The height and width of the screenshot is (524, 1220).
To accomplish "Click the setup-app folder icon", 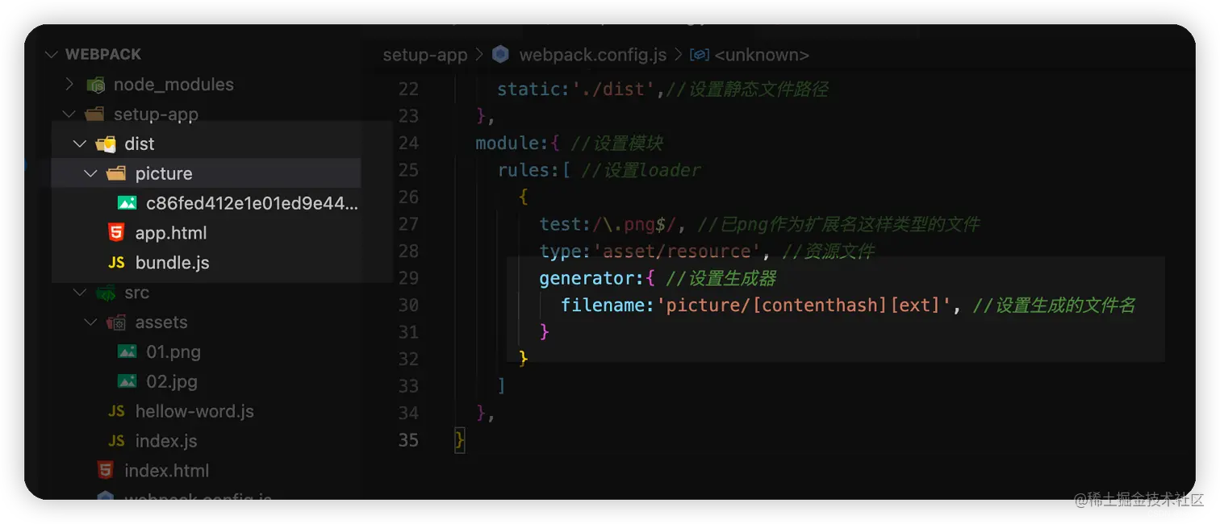I will pos(94,114).
